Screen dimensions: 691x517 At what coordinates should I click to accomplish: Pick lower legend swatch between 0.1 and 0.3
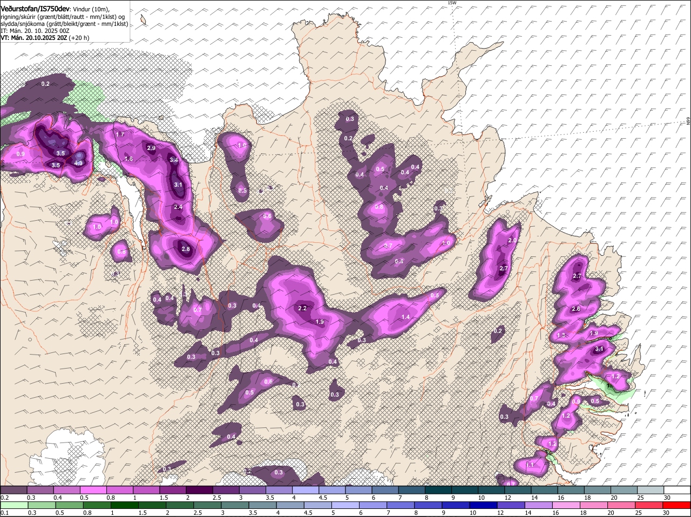[x=13, y=505]
